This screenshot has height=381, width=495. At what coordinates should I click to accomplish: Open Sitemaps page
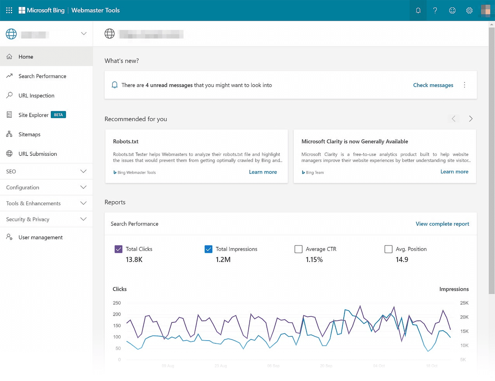pos(46,134)
